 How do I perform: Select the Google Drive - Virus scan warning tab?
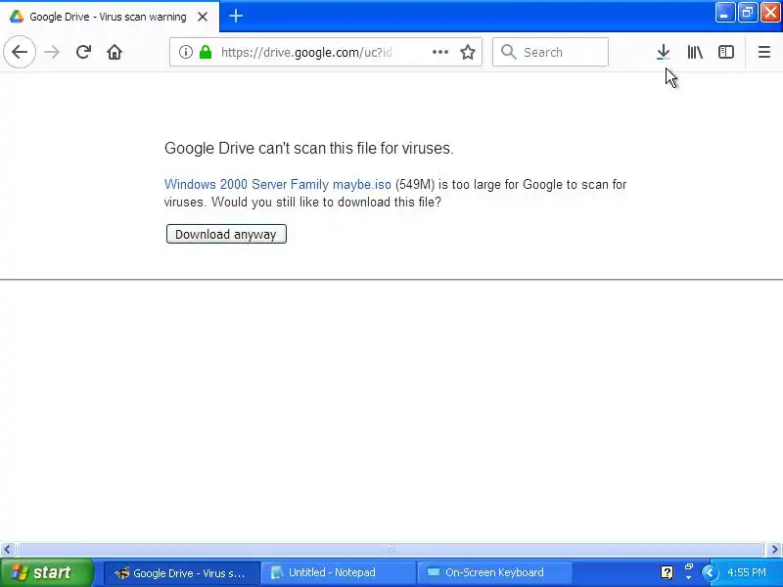coord(110,17)
